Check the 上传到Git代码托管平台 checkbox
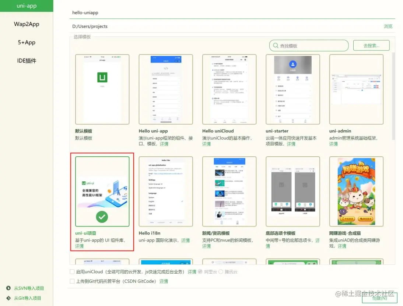403x306 pixels. [x=71, y=281]
